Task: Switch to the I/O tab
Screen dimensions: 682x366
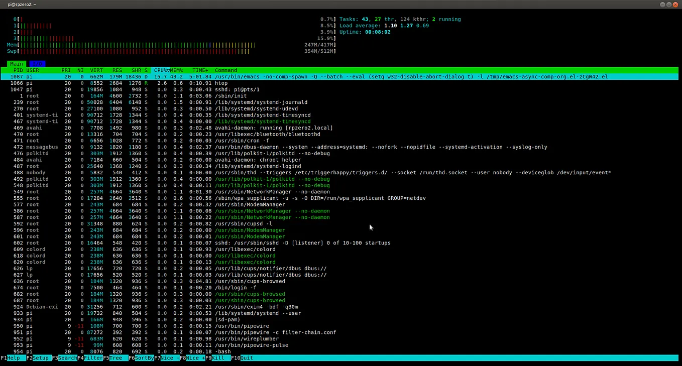Action: (x=37, y=64)
